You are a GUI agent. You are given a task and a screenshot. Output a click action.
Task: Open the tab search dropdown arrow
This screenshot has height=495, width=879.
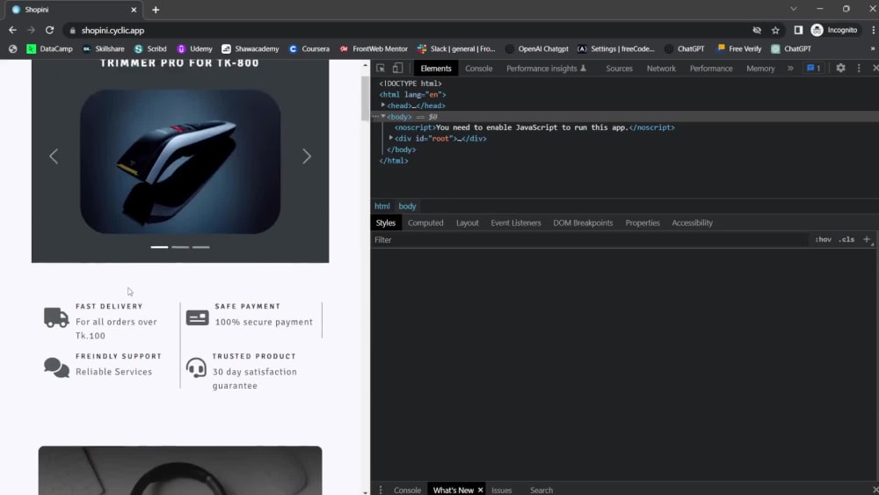[793, 9]
